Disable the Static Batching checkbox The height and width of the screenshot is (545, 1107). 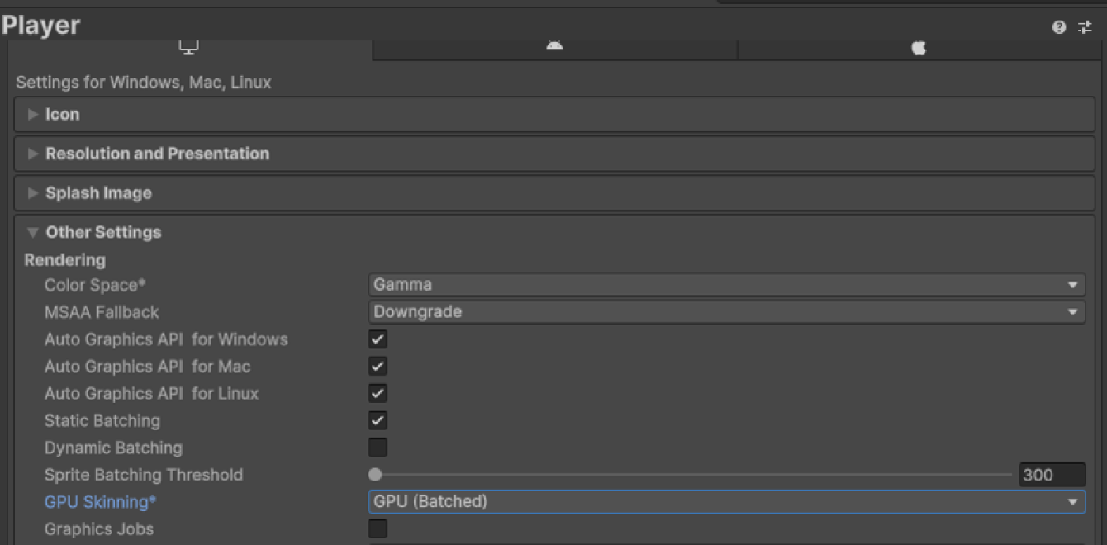pos(378,421)
